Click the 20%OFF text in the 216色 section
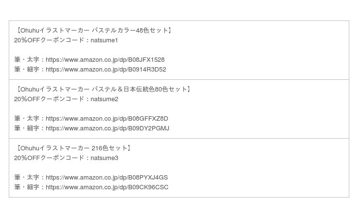This screenshot has width=360, height=217. [x=27, y=158]
